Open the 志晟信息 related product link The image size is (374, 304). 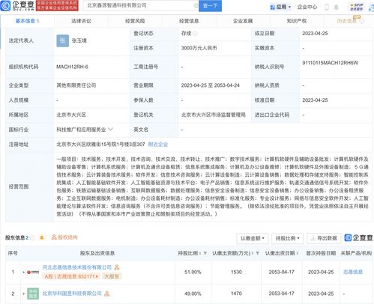(x=353, y=272)
